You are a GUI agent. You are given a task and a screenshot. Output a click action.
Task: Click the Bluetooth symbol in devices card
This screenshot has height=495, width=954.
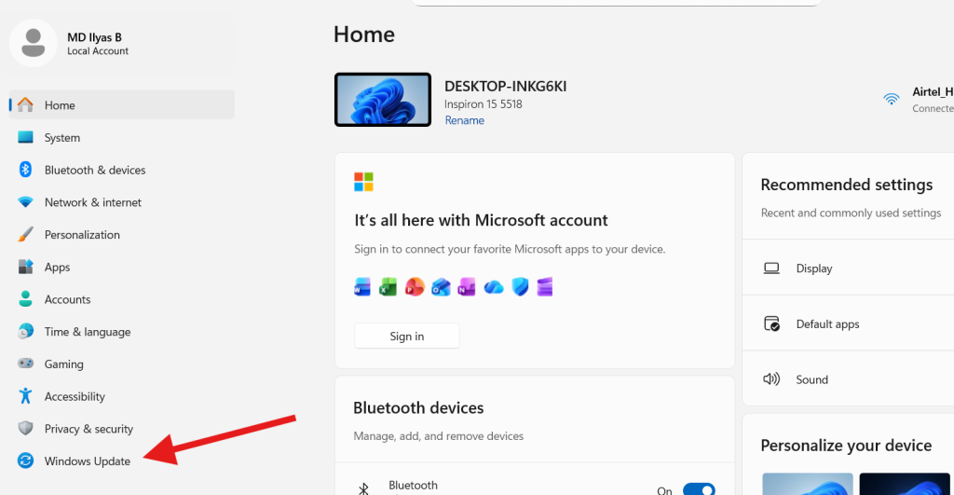pyautogui.click(x=363, y=488)
